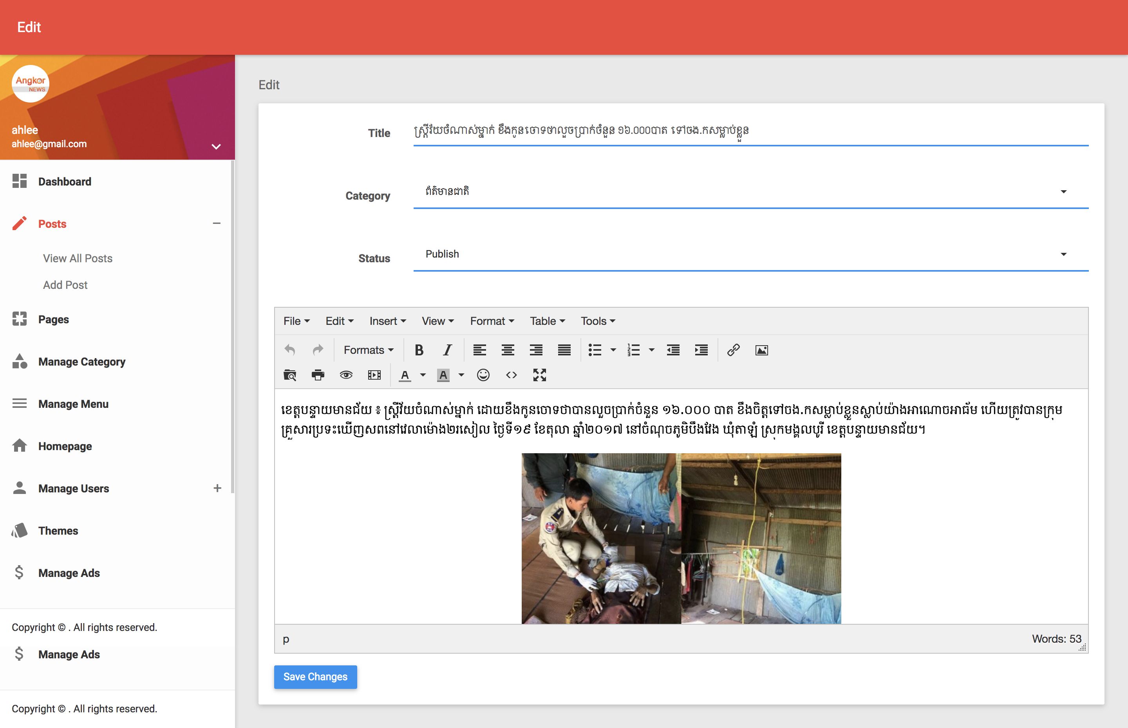
Task: Collapse the Posts menu section
Action: click(x=217, y=223)
